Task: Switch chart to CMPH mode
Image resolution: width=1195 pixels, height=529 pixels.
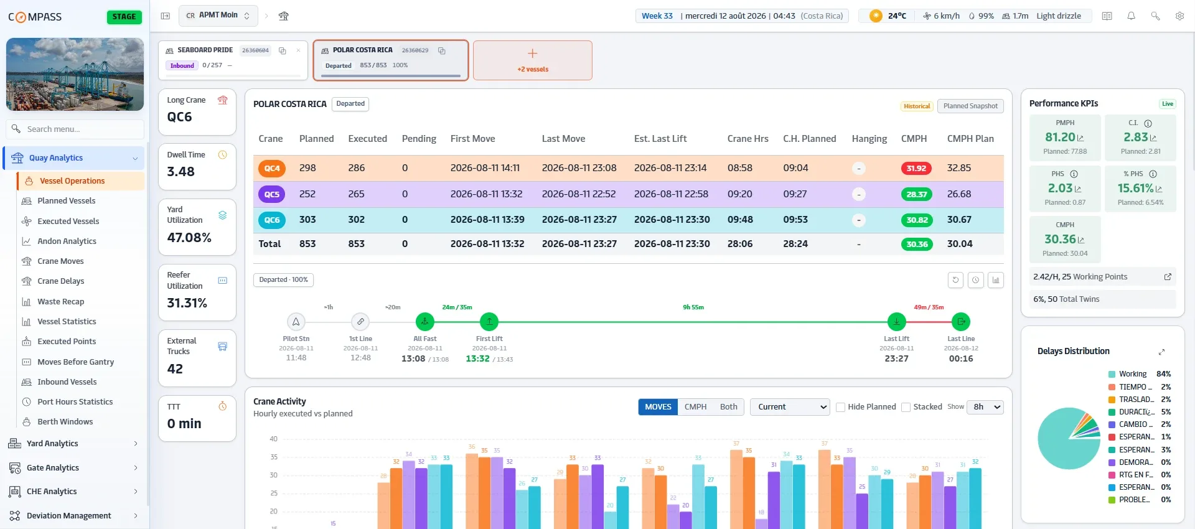Action: click(x=695, y=407)
